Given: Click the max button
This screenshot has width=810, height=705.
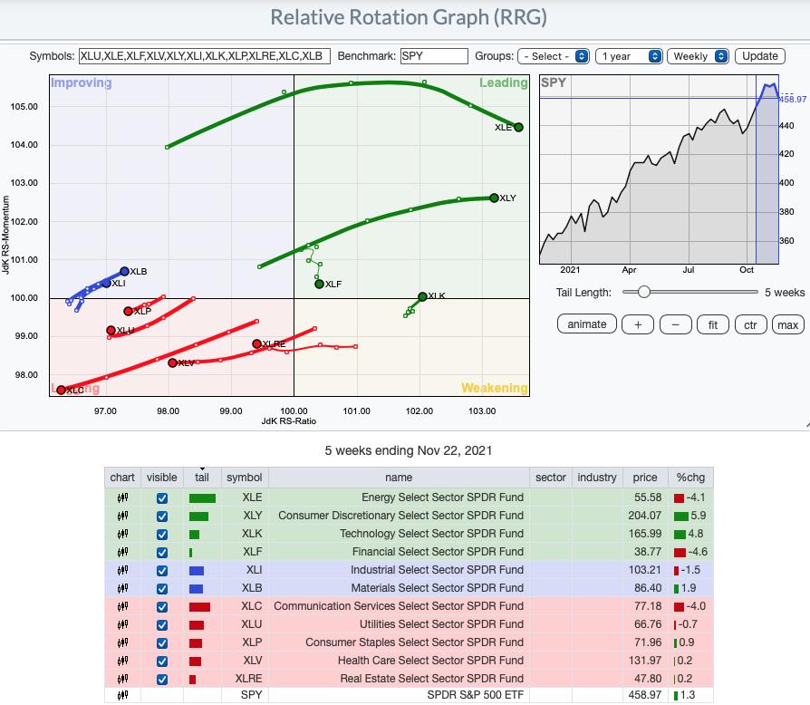Looking at the screenshot, I should pos(787,325).
